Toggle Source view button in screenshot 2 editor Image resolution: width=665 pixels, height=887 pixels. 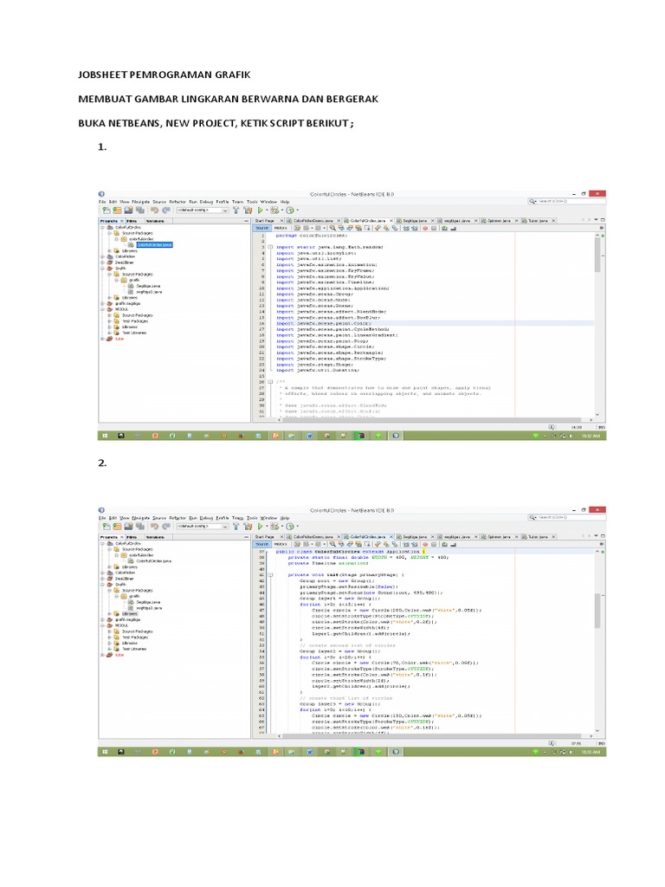pos(260,545)
